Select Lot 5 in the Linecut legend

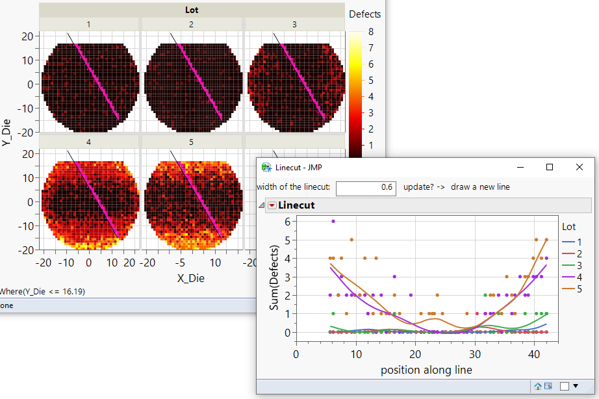tap(572, 289)
